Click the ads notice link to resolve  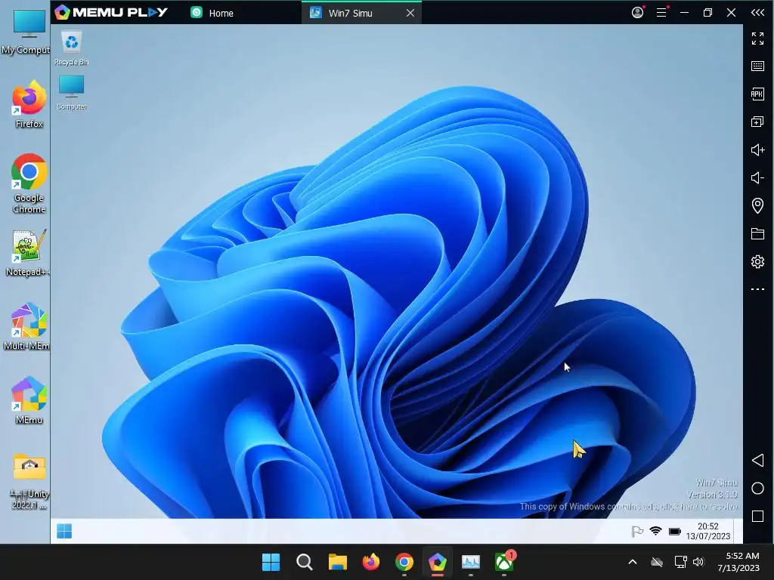(628, 507)
